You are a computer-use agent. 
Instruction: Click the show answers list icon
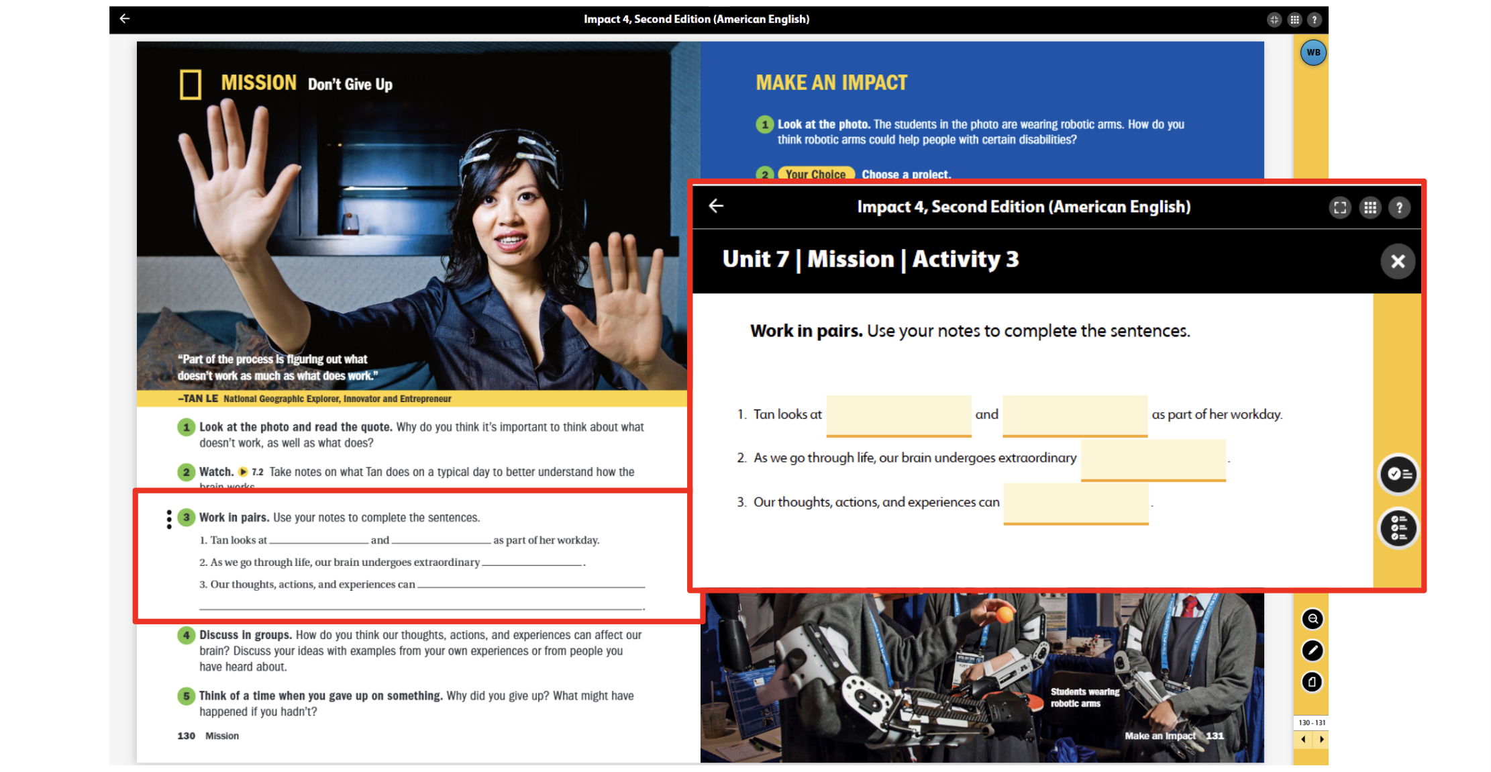1399,528
